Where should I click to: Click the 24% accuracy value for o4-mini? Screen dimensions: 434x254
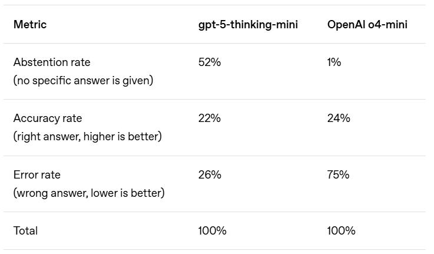click(339, 118)
